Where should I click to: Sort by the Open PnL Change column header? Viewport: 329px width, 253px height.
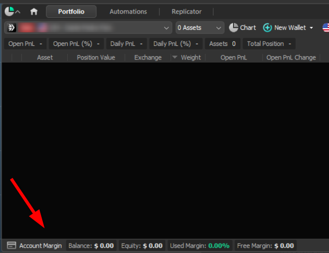point(291,57)
